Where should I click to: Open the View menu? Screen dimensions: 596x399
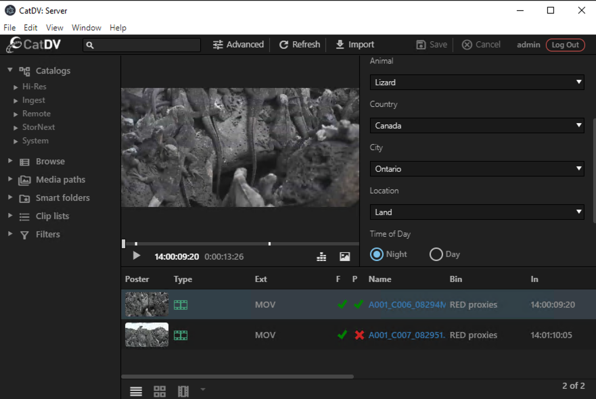click(x=55, y=28)
